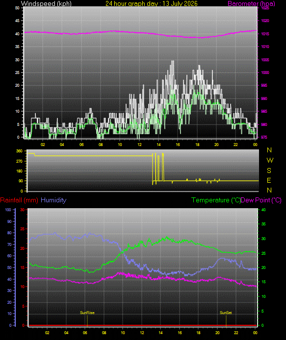Image resolution: width=286 pixels, height=340 pixels.
Task: Click the "990" barometer axis value
Action: coord(264,98)
